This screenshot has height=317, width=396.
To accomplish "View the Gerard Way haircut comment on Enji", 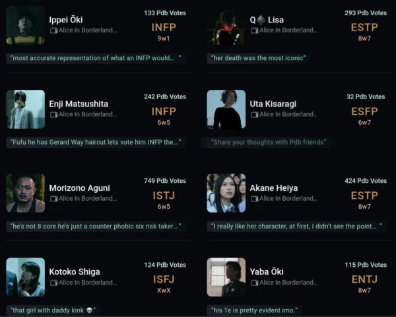I will click(96, 142).
